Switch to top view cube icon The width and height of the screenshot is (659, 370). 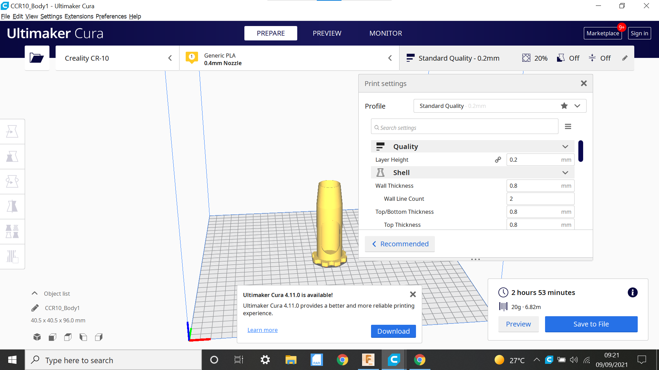point(68,337)
